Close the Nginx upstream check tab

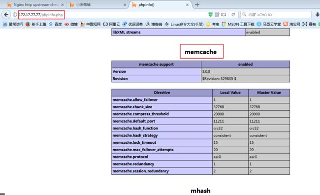tap(63, 5)
